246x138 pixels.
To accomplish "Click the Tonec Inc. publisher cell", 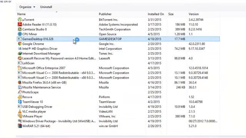I will click(x=106, y=54).
